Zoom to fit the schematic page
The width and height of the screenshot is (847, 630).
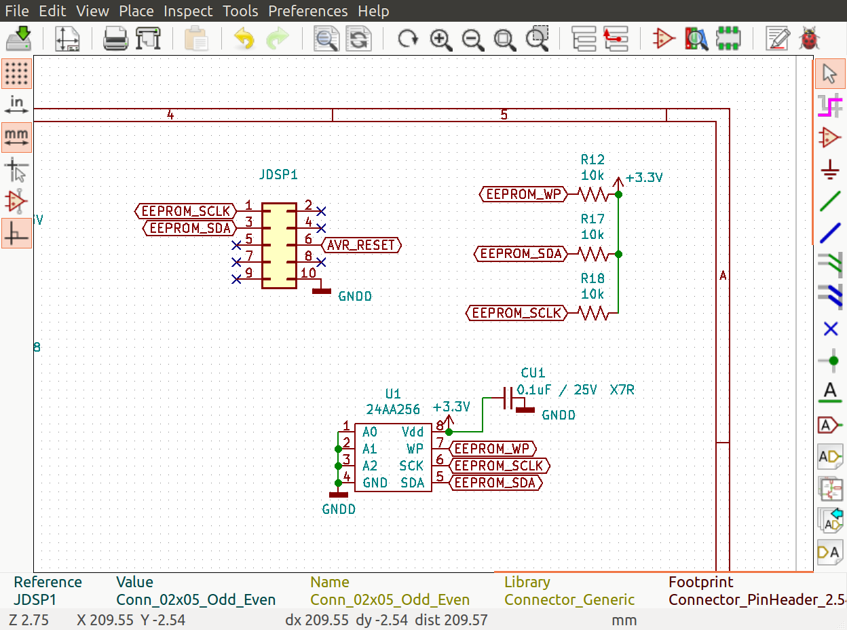505,39
